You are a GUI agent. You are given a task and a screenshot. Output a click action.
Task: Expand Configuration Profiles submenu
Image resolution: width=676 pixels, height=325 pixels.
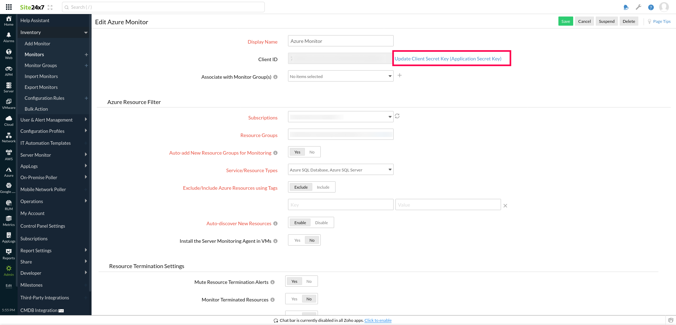[86, 131]
